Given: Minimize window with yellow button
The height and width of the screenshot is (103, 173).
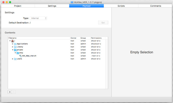Looking at the screenshot, I should click(x=7, y=2).
